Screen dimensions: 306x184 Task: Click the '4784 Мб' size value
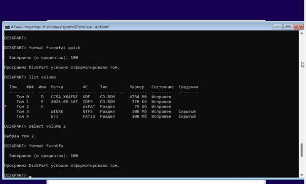point(138,97)
